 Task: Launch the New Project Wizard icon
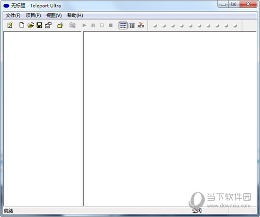tap(10, 26)
